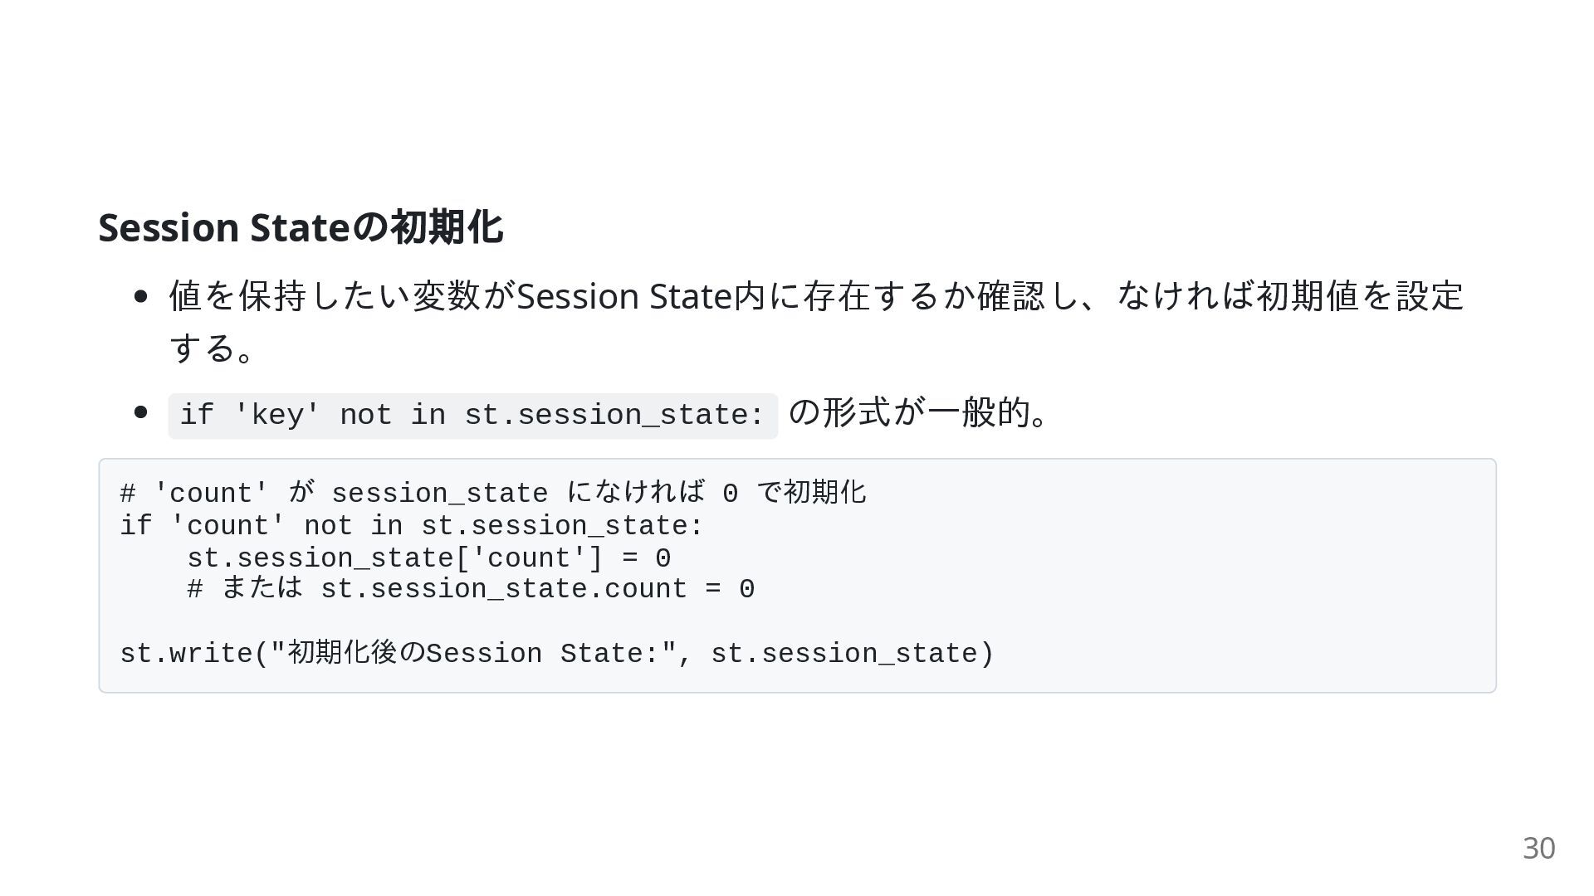Click the text 'の形式が一般的。'
This screenshot has width=1594, height=896.
(x=917, y=411)
